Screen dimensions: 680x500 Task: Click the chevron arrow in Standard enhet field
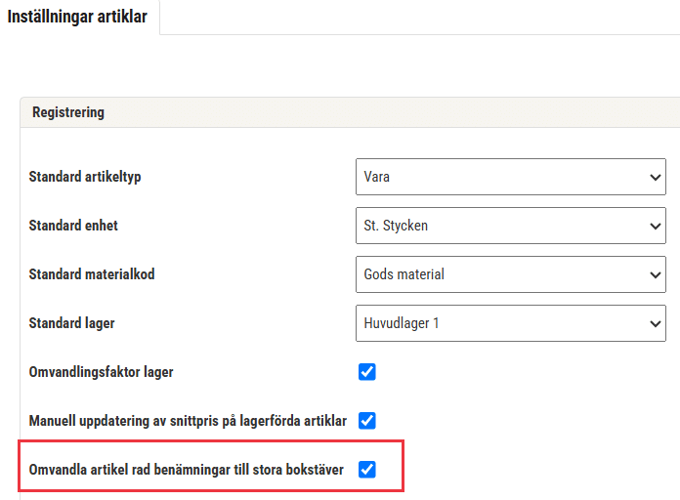655,226
